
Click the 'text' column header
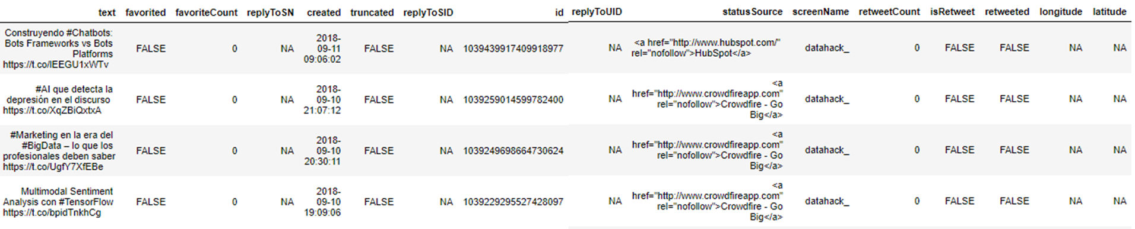(x=107, y=12)
